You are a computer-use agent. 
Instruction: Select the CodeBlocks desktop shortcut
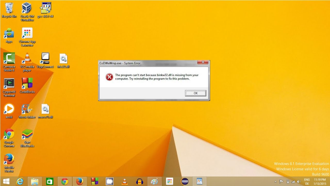tap(27, 86)
